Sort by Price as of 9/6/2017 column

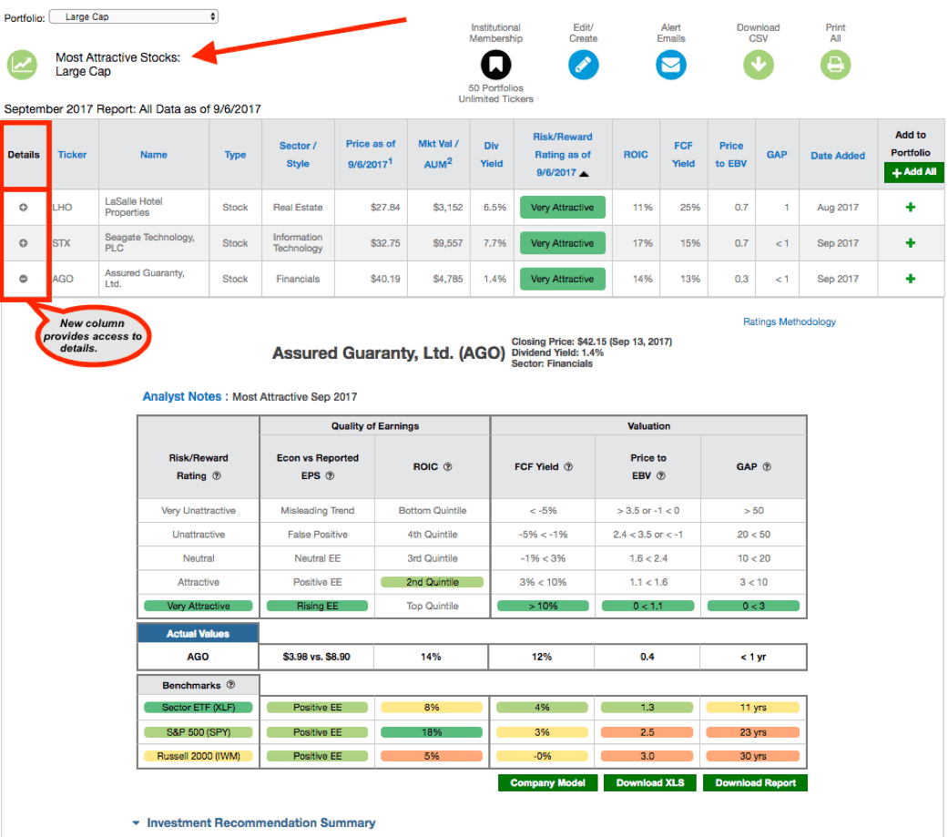(371, 154)
